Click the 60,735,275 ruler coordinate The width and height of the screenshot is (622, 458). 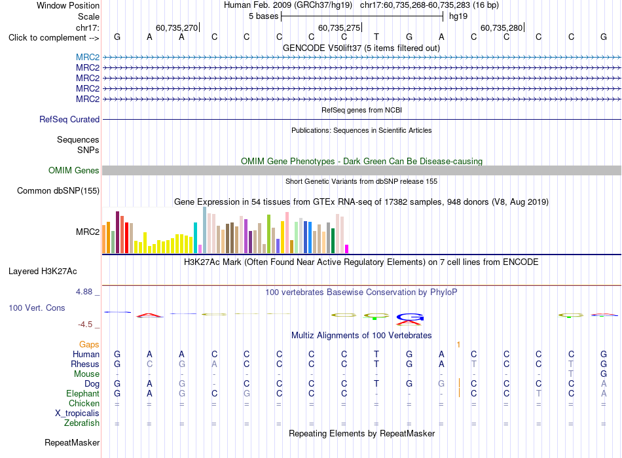tap(339, 27)
